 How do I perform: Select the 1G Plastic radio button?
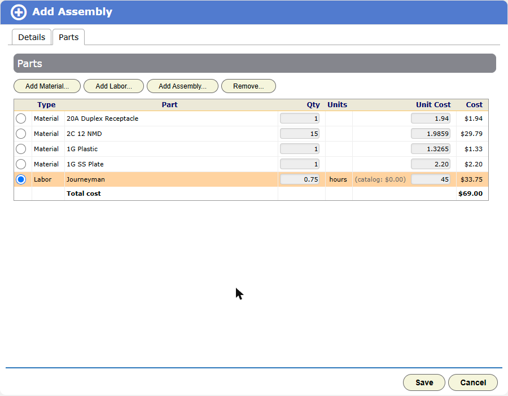tap(21, 149)
